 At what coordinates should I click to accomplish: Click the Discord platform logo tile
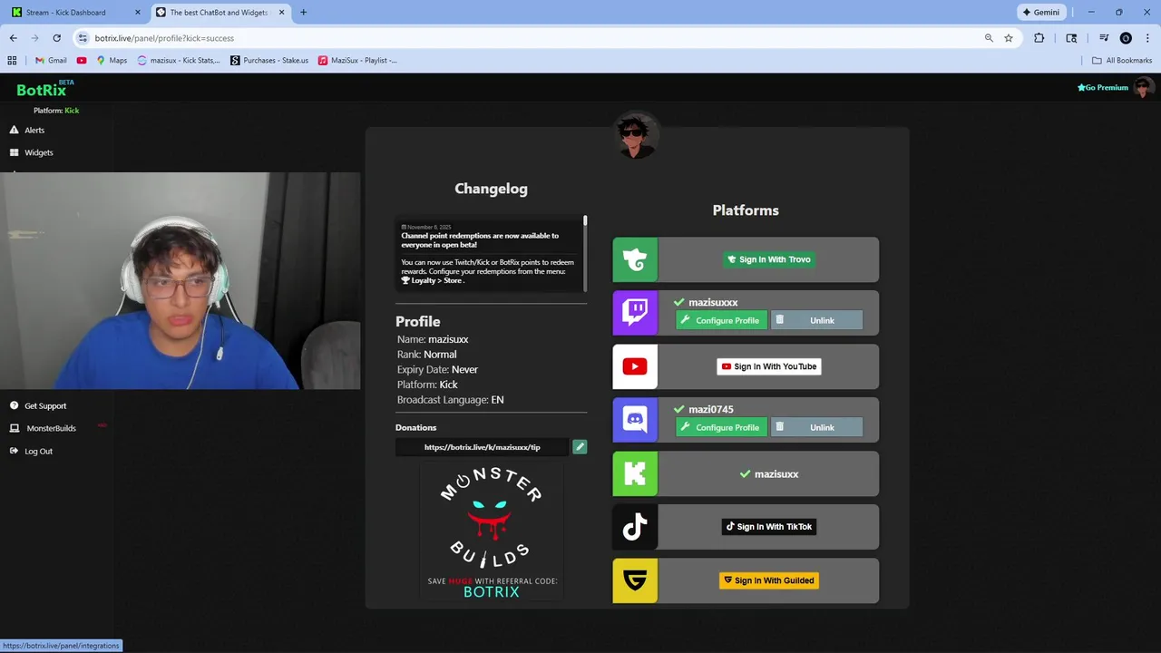[x=635, y=420]
